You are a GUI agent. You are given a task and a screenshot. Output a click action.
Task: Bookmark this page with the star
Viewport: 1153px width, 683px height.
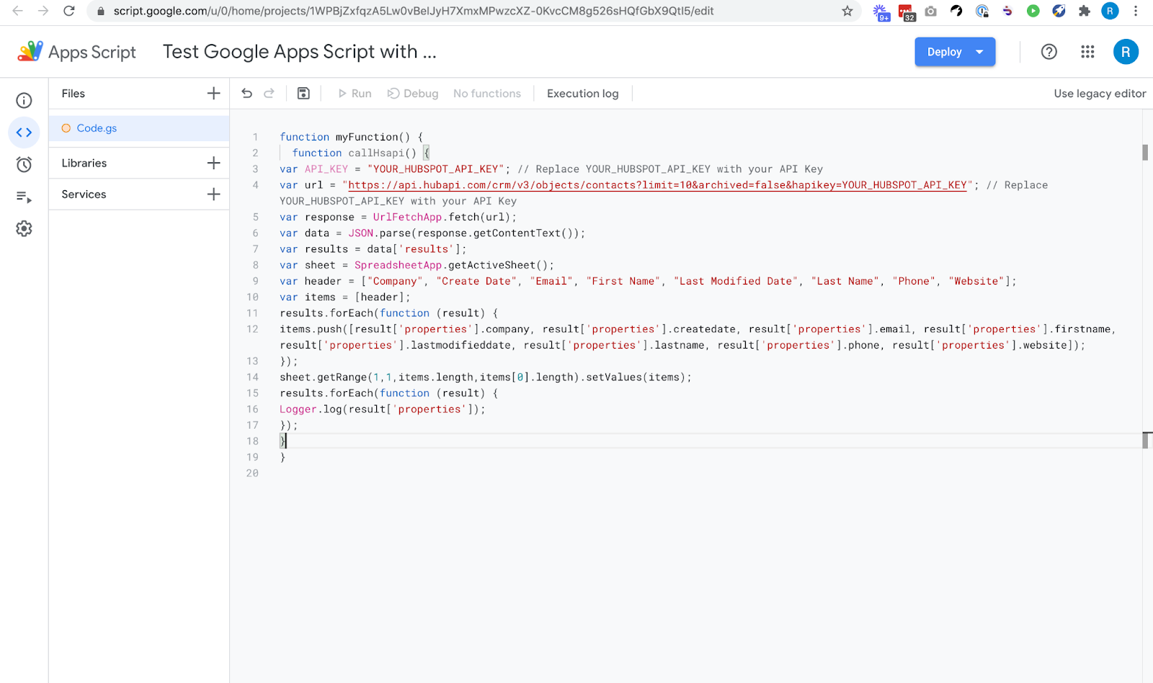[x=847, y=11]
